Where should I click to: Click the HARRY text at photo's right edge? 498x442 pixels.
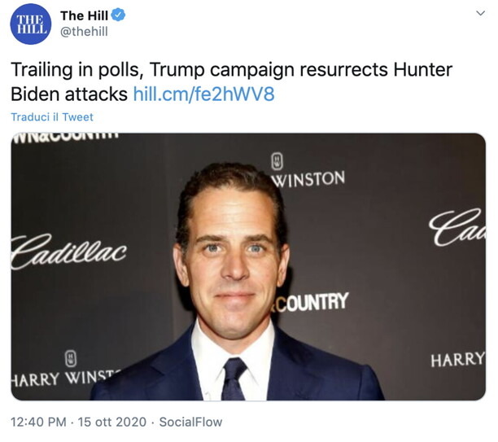tap(459, 359)
